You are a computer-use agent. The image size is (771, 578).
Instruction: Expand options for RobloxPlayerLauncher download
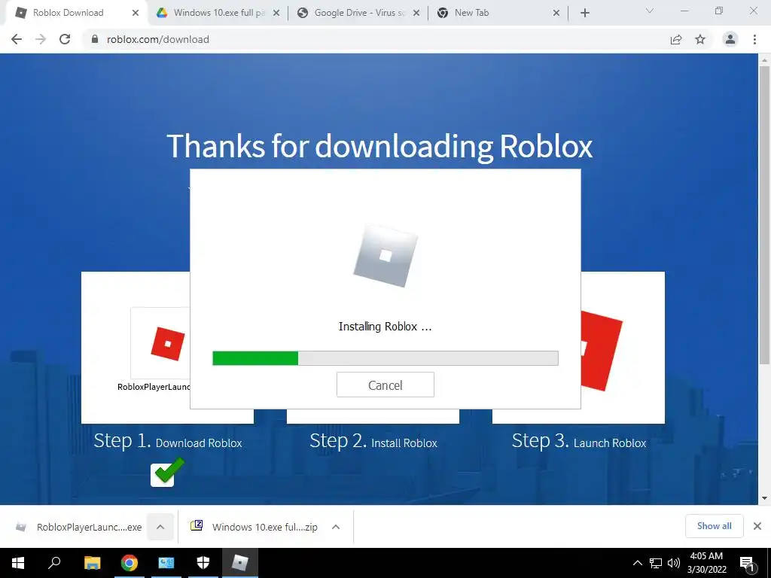(160, 527)
